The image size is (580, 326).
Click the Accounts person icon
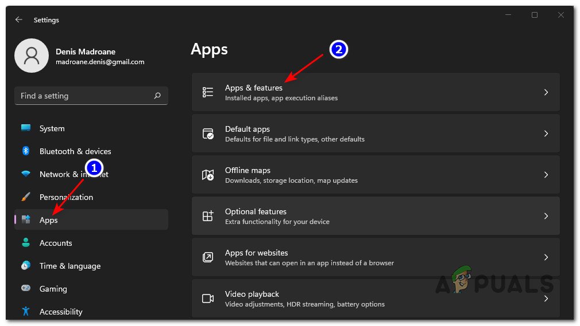[26, 243]
